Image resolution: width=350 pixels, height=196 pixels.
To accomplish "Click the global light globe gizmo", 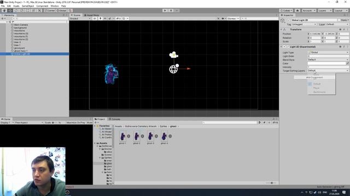I will tap(174, 69).
